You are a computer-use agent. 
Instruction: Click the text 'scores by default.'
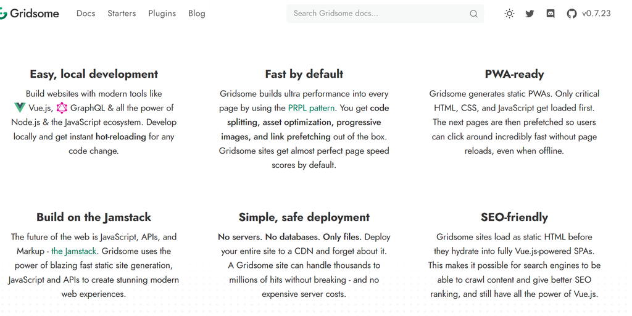coord(304,165)
